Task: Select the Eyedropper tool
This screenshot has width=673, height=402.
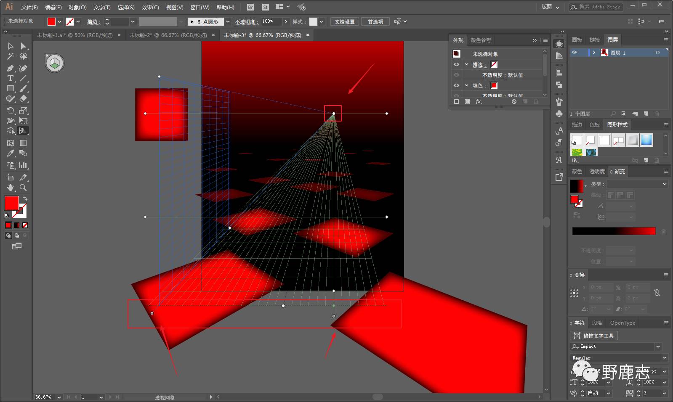Action: click(x=11, y=153)
